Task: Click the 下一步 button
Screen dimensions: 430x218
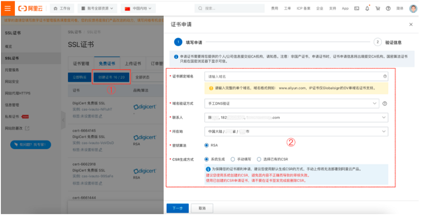Action: (x=177, y=208)
